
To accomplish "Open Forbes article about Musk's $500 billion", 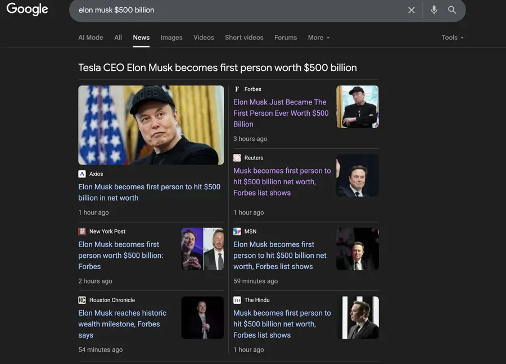I will [x=281, y=113].
